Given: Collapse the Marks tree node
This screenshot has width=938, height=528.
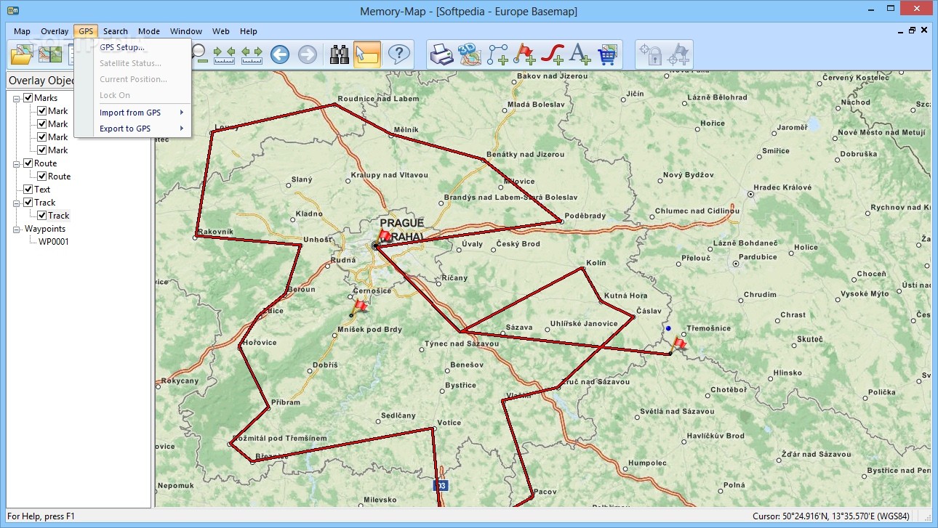Looking at the screenshot, I should 17,98.
